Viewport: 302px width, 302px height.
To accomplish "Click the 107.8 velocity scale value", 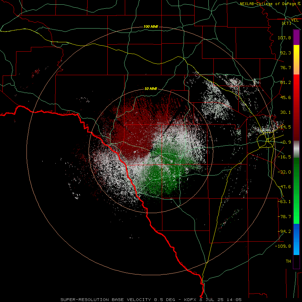I will [284, 38].
